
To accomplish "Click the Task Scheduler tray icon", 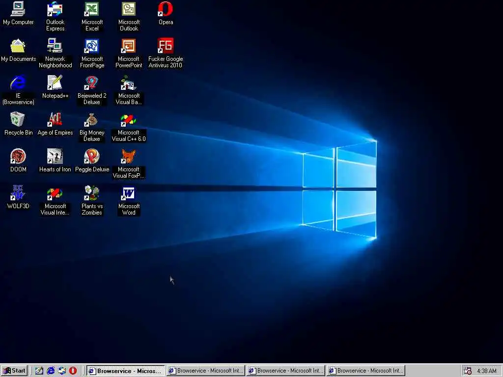I will pyautogui.click(x=468, y=371).
